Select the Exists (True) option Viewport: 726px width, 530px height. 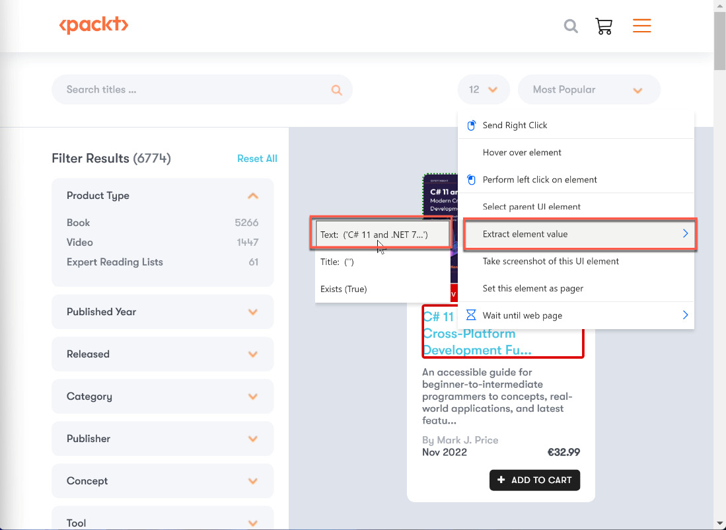click(x=382, y=289)
